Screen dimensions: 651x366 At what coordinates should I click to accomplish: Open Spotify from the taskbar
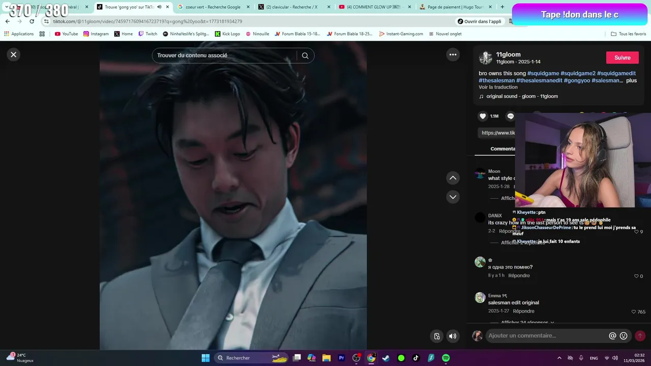[x=446, y=358]
